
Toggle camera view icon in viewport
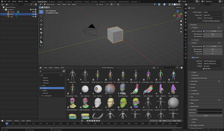pos(181,28)
